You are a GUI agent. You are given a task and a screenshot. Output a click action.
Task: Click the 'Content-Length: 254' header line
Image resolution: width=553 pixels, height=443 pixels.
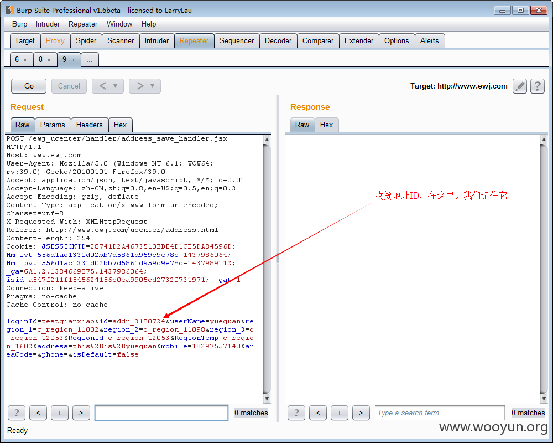coord(48,238)
